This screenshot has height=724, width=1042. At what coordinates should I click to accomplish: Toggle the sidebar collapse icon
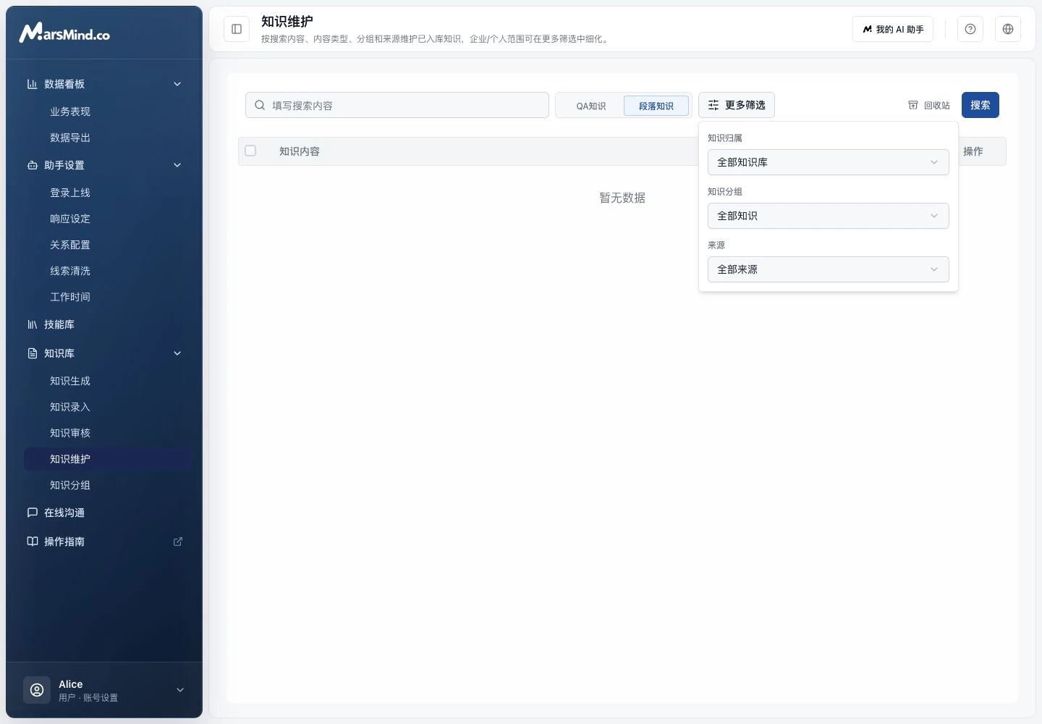tap(237, 29)
